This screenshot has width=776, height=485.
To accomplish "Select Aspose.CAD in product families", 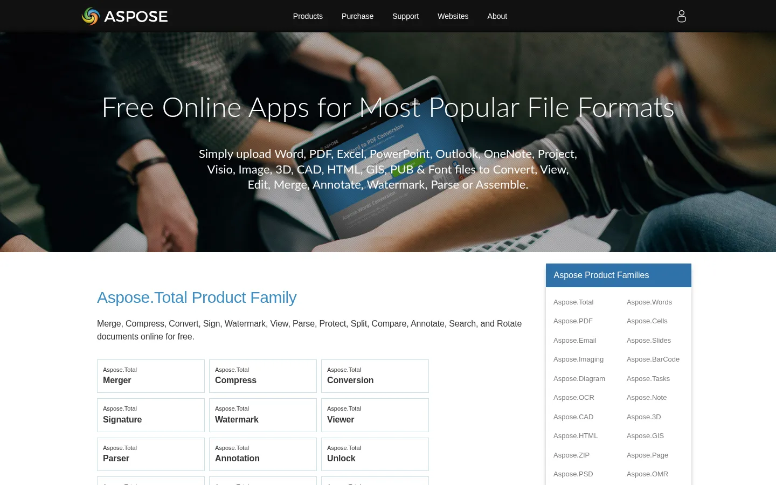I will (573, 417).
